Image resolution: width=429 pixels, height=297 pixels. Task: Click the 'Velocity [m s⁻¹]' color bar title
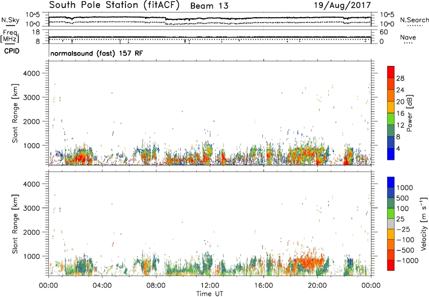(424, 224)
